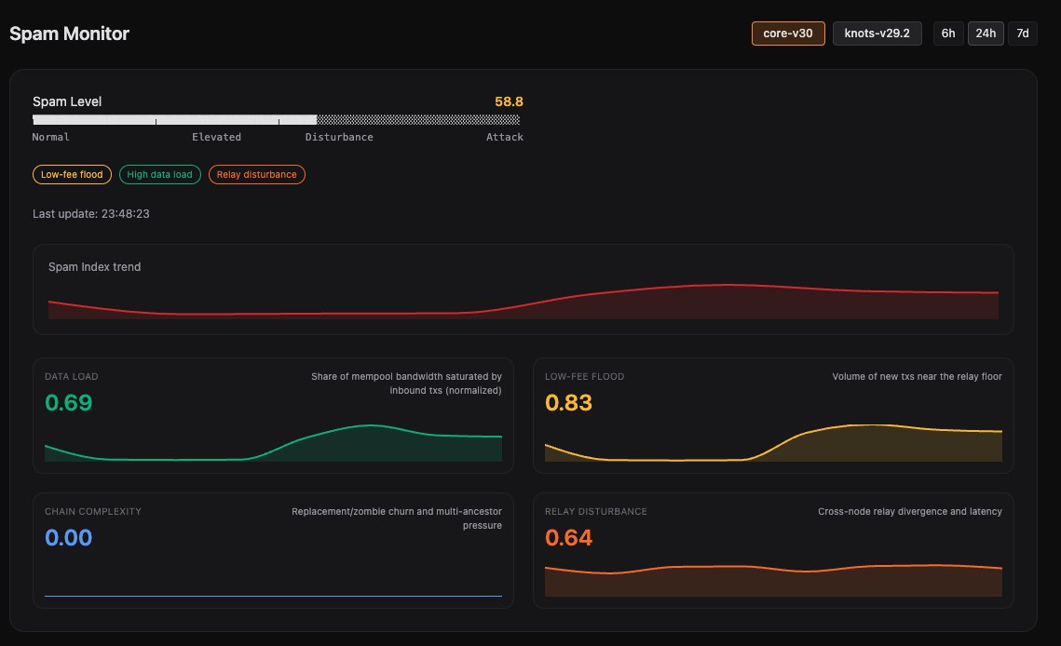Select the RELAY DISTURBANCE metric card
This screenshot has height=646, width=1061.
772,550
